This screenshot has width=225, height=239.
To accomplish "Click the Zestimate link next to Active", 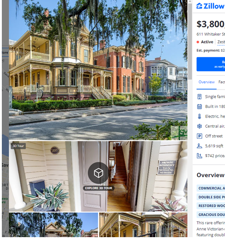I will click(x=221, y=42).
